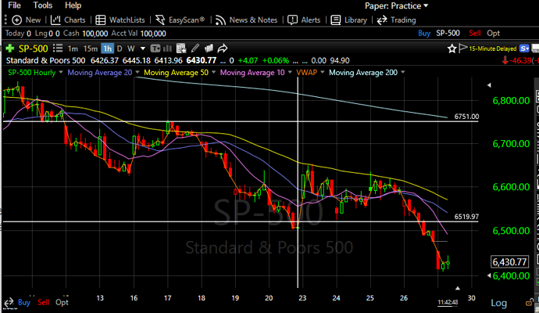Click the green plus add-symbol icon
The width and height of the screenshot is (539, 313).
coord(10,49)
